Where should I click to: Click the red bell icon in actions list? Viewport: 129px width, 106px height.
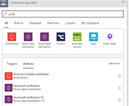tap(9, 76)
